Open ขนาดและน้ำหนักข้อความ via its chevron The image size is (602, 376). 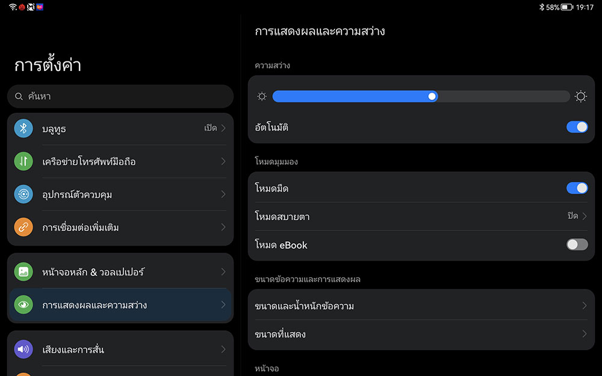584,306
